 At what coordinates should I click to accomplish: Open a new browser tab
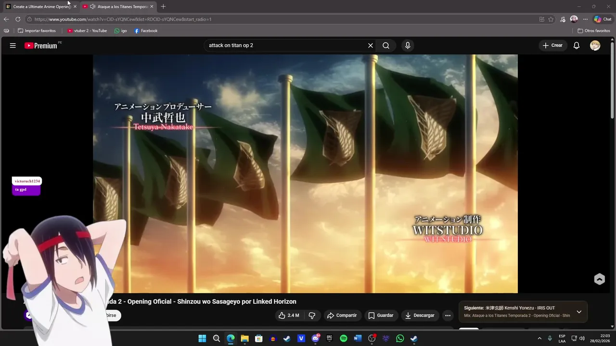pyautogui.click(x=163, y=6)
